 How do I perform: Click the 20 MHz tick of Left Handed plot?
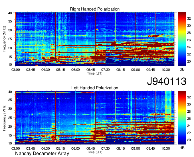point(10,127)
